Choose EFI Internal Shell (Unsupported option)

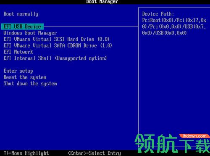(x=55, y=58)
